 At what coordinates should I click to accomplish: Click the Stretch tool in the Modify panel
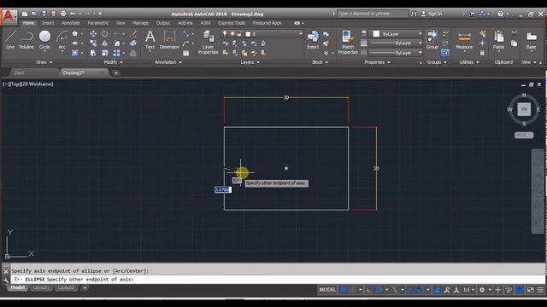coord(93,53)
